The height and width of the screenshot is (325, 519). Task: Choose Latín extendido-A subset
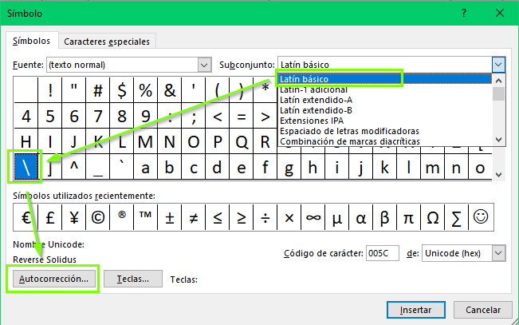pyautogui.click(x=384, y=100)
